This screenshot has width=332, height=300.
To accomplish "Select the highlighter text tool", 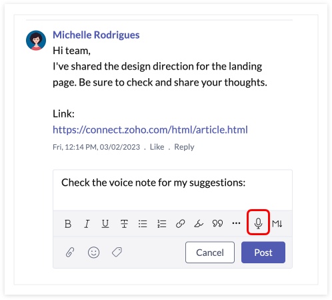I will coord(199,223).
